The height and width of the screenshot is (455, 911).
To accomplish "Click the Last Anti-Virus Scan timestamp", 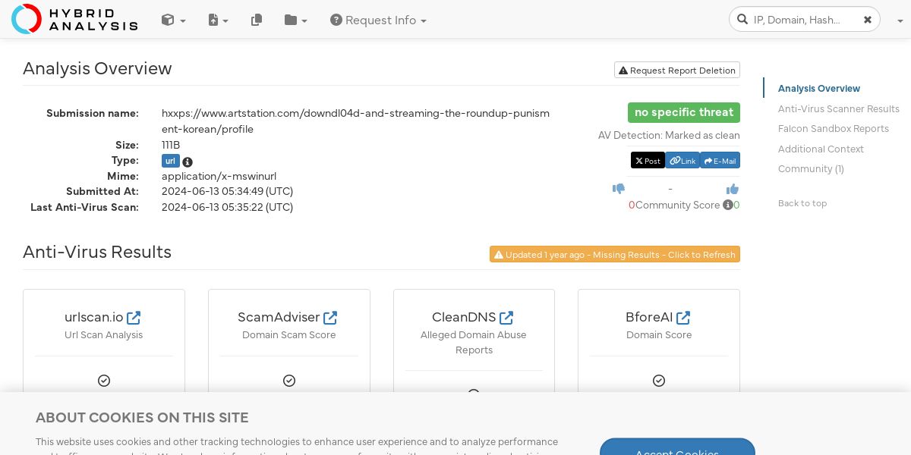I will tap(227, 207).
